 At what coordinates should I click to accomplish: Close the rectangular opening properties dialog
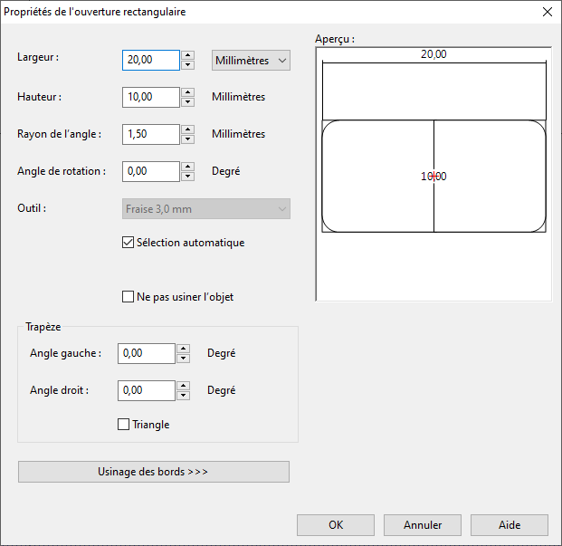pos(548,12)
